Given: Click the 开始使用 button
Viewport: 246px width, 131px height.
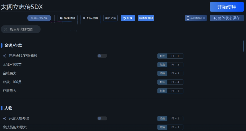Looking at the screenshot, I should (x=227, y=7).
